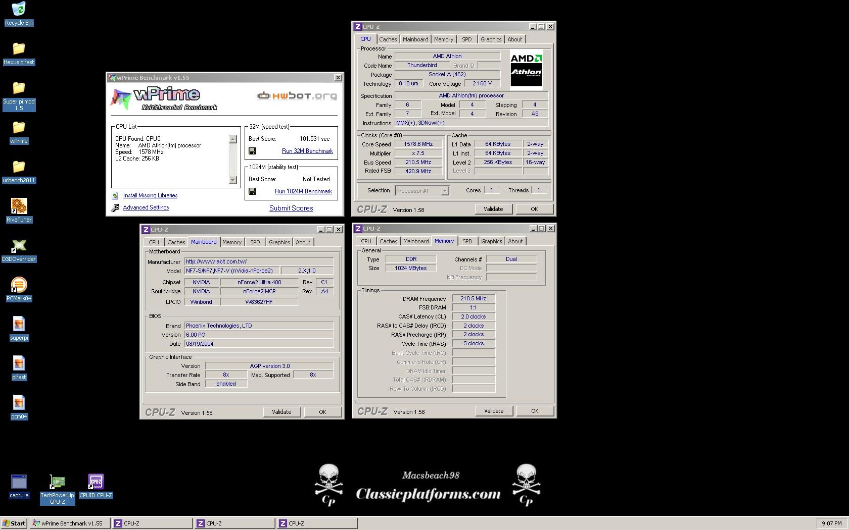Screen dimensions: 849x530
Task: Click the save icon beside 32M best score
Action: [252, 151]
